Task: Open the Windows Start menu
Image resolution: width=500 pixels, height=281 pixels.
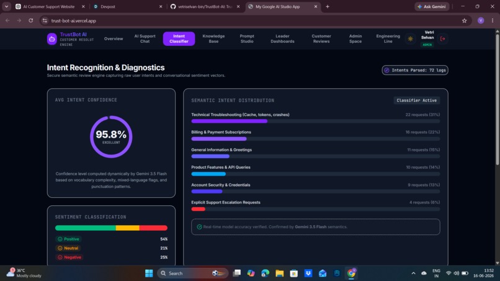Action: point(149,274)
